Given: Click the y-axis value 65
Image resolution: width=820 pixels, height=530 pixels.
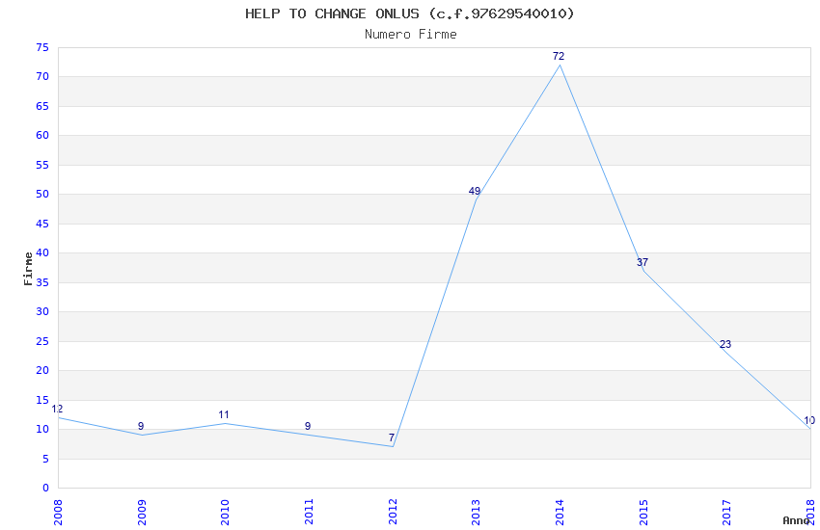Looking at the screenshot, I should 42,107.
